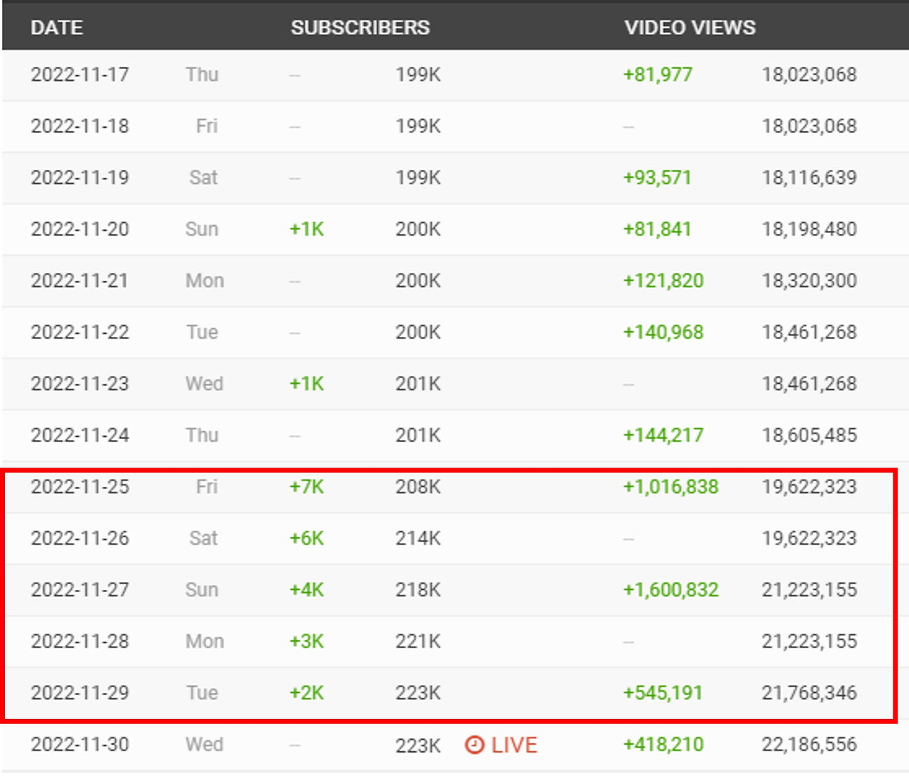This screenshot has height=776, width=909.
Task: Click the 18,605,485 total views value
Action: tap(810, 436)
